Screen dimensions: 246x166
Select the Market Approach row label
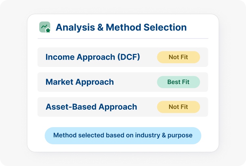[80, 82]
